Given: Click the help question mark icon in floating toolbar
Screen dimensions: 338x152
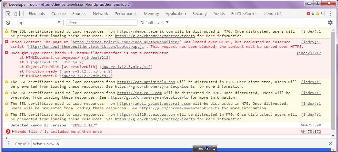Looking at the screenshot, I should (207, 148).
